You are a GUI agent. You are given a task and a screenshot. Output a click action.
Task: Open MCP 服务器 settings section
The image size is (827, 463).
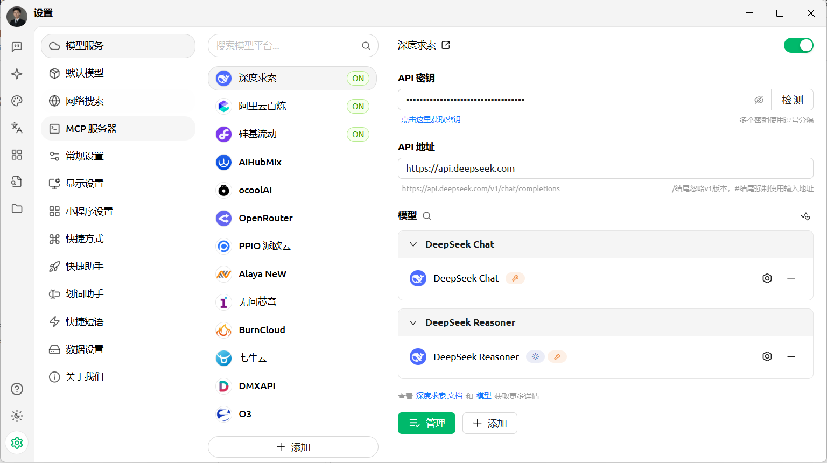(x=118, y=129)
